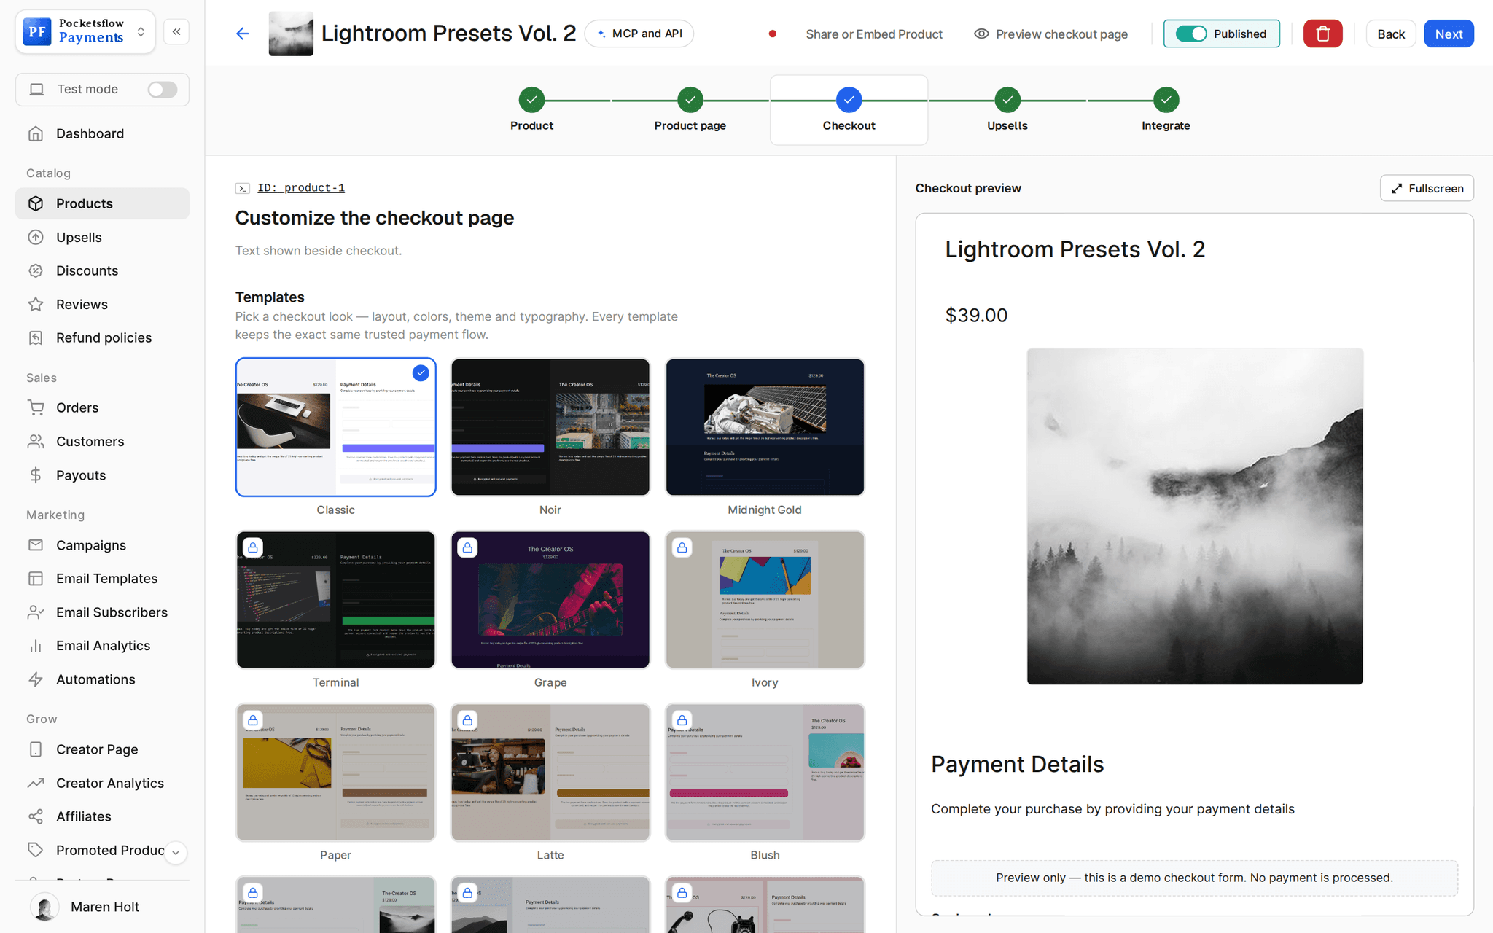This screenshot has width=1493, height=933.
Task: Open Orders in the sidebar
Action: pyautogui.click(x=102, y=407)
